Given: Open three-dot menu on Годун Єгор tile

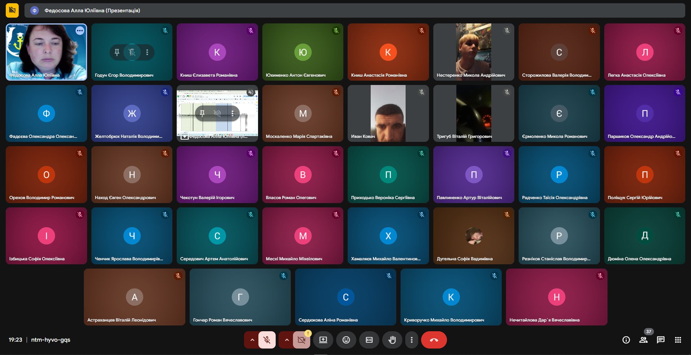Looking at the screenshot, I should pos(147,52).
